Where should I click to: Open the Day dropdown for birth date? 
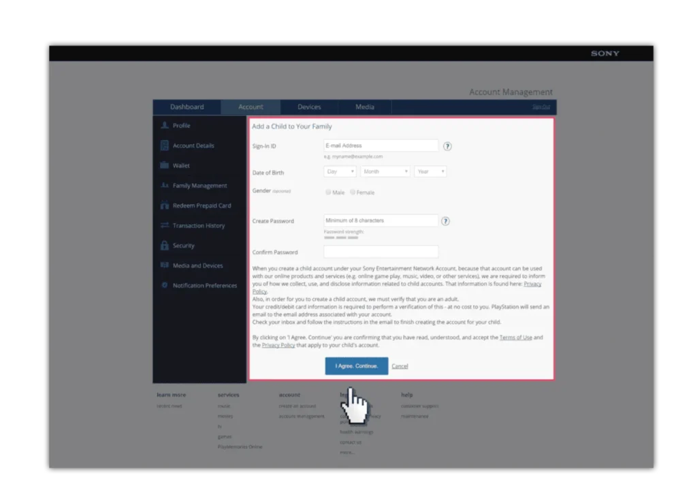click(340, 172)
